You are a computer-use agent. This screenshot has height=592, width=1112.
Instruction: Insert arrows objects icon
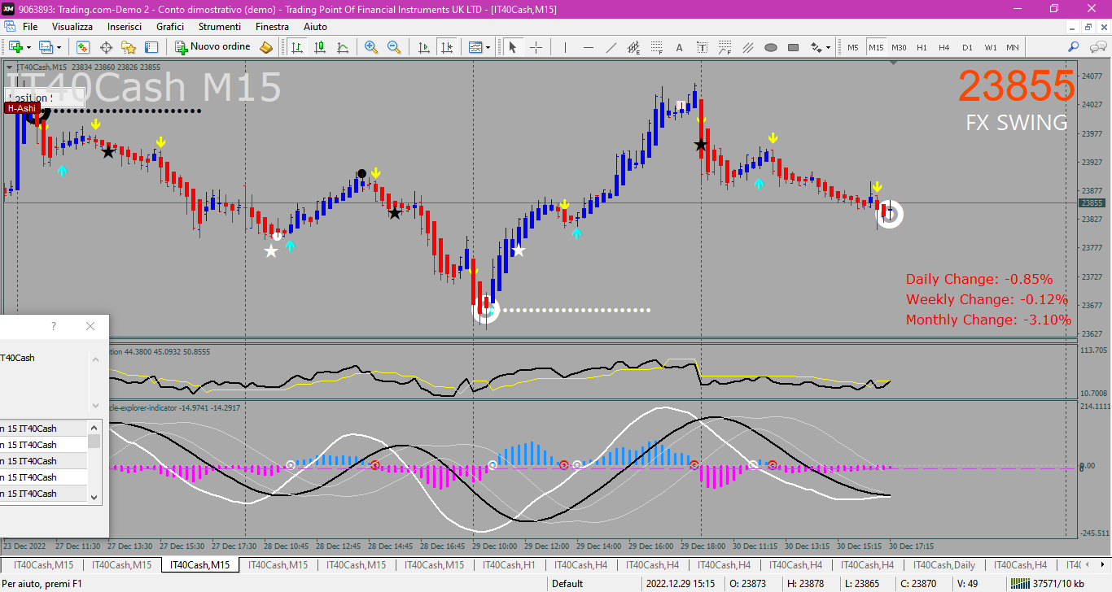(816, 47)
